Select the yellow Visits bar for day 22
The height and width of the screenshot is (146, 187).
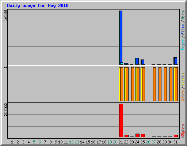[125, 84]
